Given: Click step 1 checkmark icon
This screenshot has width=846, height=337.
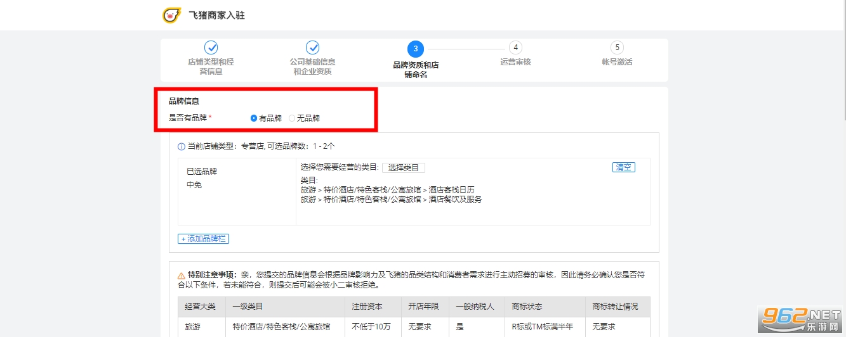Looking at the screenshot, I should point(211,48).
